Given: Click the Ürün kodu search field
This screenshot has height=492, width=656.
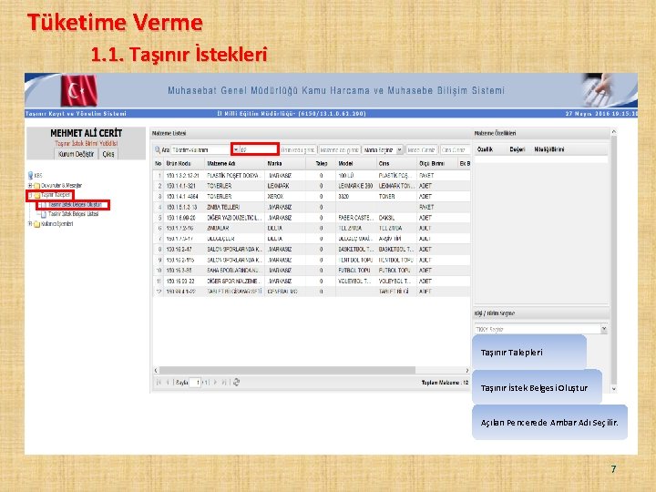Looking at the screenshot, I should (298, 149).
